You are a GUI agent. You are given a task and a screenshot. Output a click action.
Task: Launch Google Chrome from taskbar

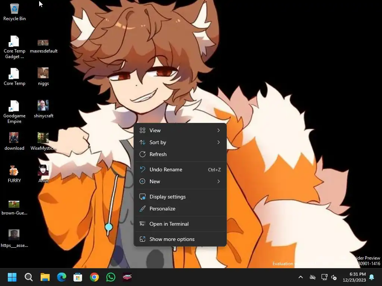[x=94, y=277]
